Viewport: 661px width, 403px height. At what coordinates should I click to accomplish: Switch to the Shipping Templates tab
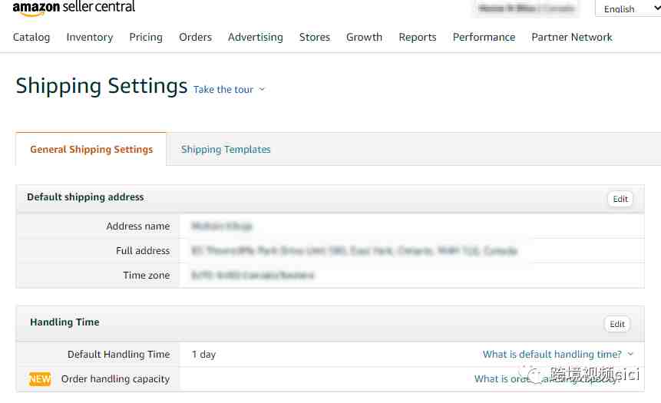coord(226,149)
